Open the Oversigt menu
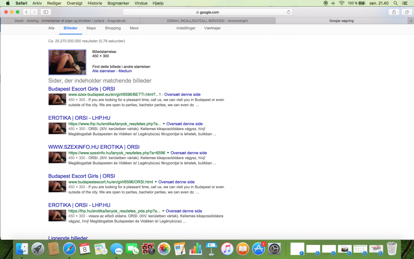414x259 pixels. pyautogui.click(x=75, y=3)
